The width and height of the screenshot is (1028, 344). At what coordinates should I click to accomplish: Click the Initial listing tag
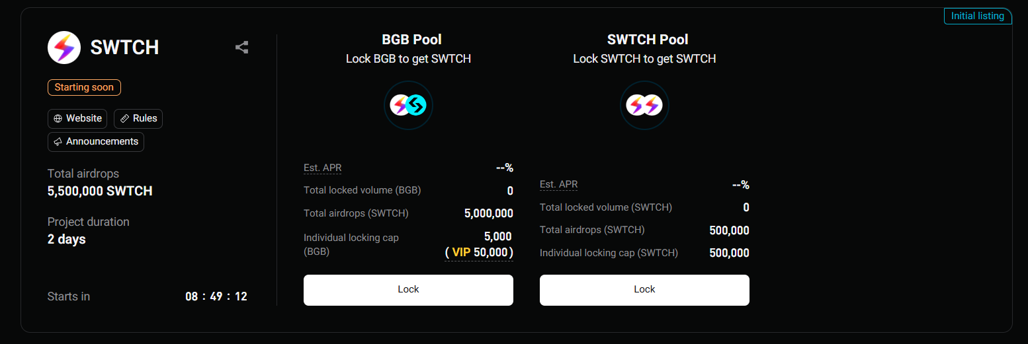tap(977, 16)
